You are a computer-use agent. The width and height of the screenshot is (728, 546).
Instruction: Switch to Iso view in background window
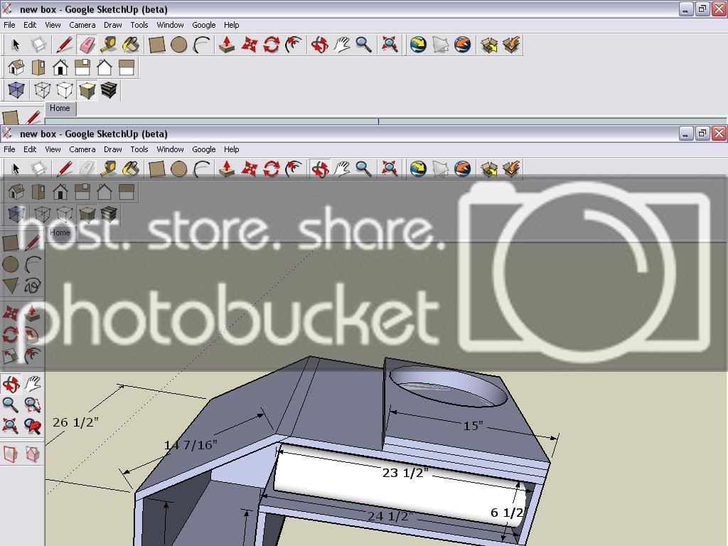coord(16,68)
